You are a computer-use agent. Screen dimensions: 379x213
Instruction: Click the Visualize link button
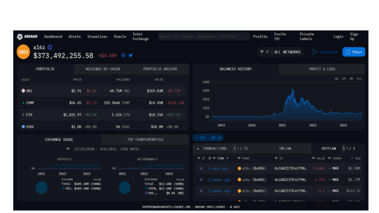tap(325, 52)
